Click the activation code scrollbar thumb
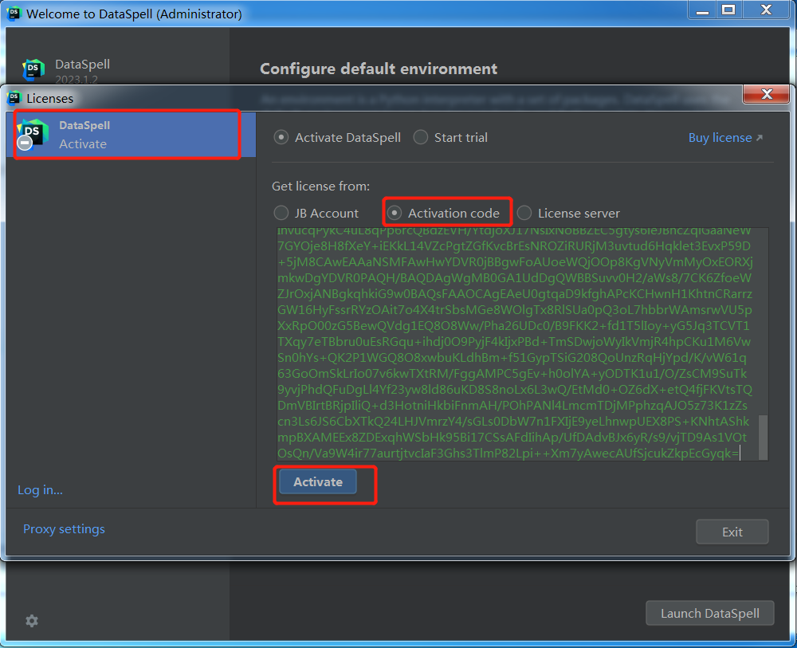The width and height of the screenshot is (797, 648). tap(763, 437)
